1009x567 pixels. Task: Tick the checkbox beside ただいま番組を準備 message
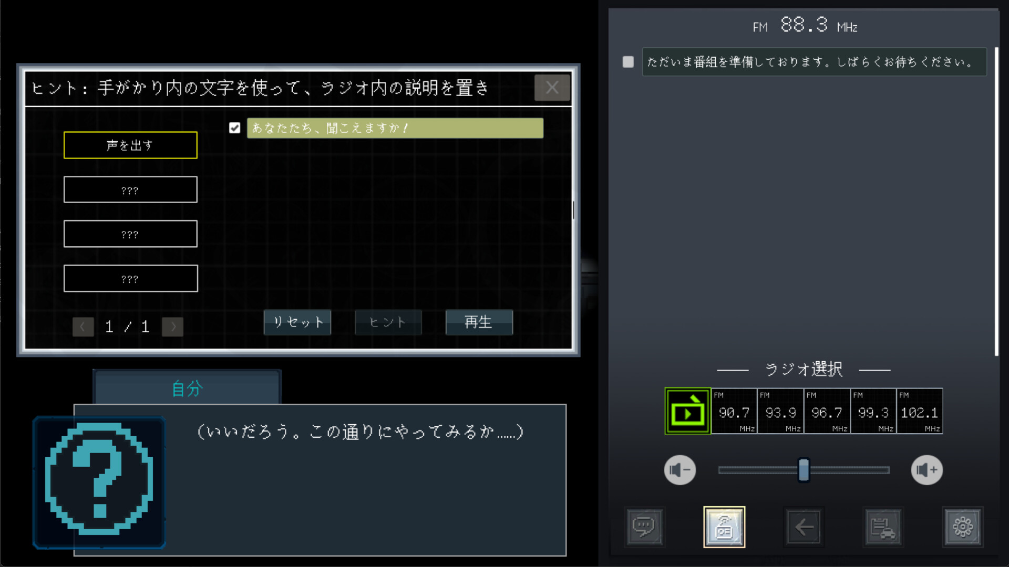[628, 62]
